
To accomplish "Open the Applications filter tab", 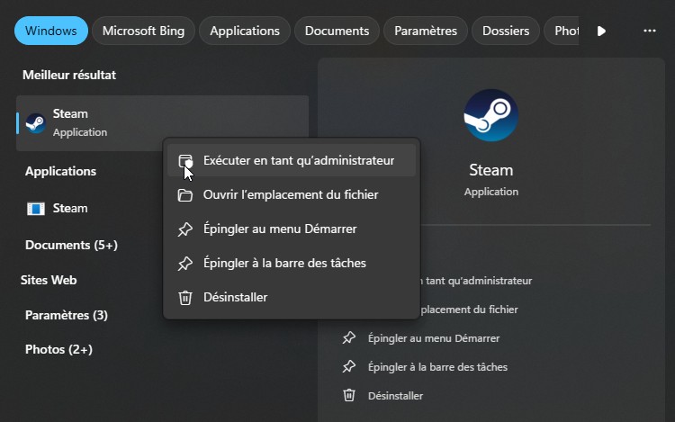I will pyautogui.click(x=245, y=31).
